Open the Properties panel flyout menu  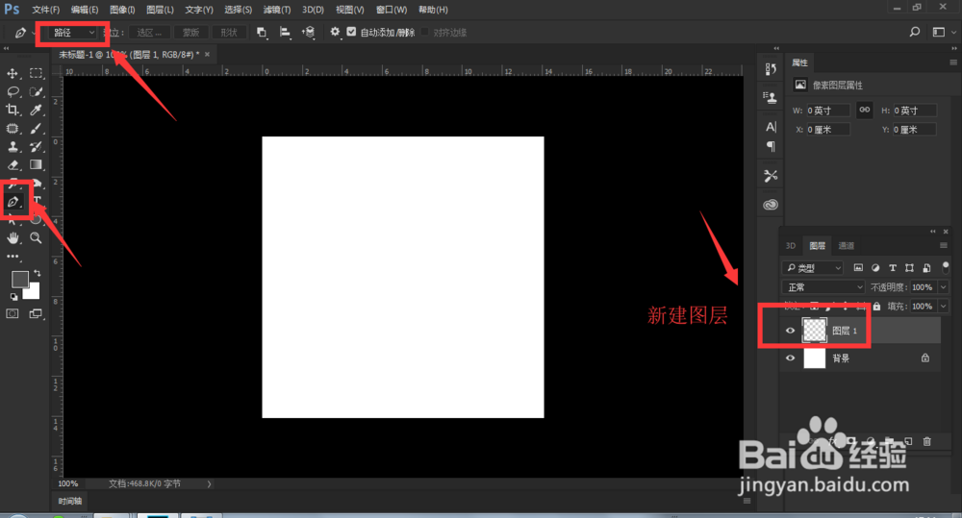click(952, 62)
